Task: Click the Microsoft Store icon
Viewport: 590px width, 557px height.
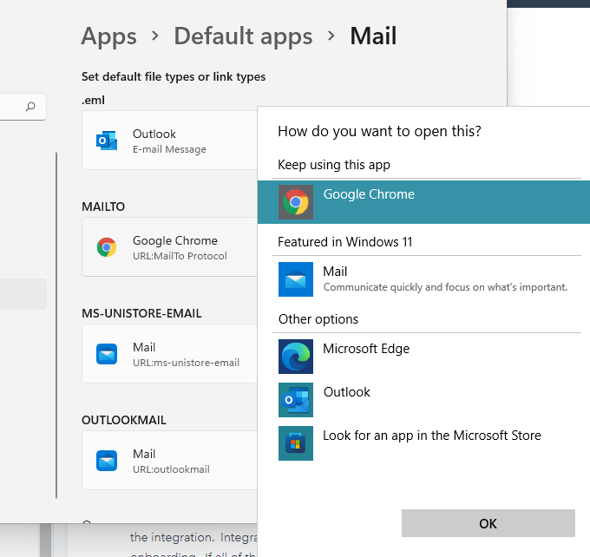Action: pyautogui.click(x=295, y=443)
